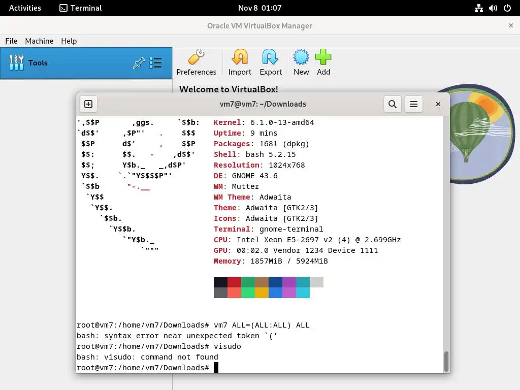The image size is (520, 390).
Task: Click the Packages 1681 (dpkg) line
Action: coord(262,144)
